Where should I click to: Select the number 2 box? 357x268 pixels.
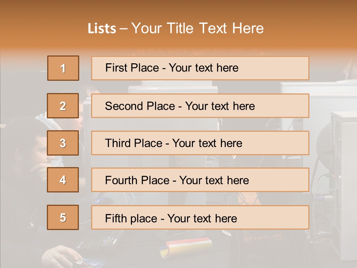(63, 106)
